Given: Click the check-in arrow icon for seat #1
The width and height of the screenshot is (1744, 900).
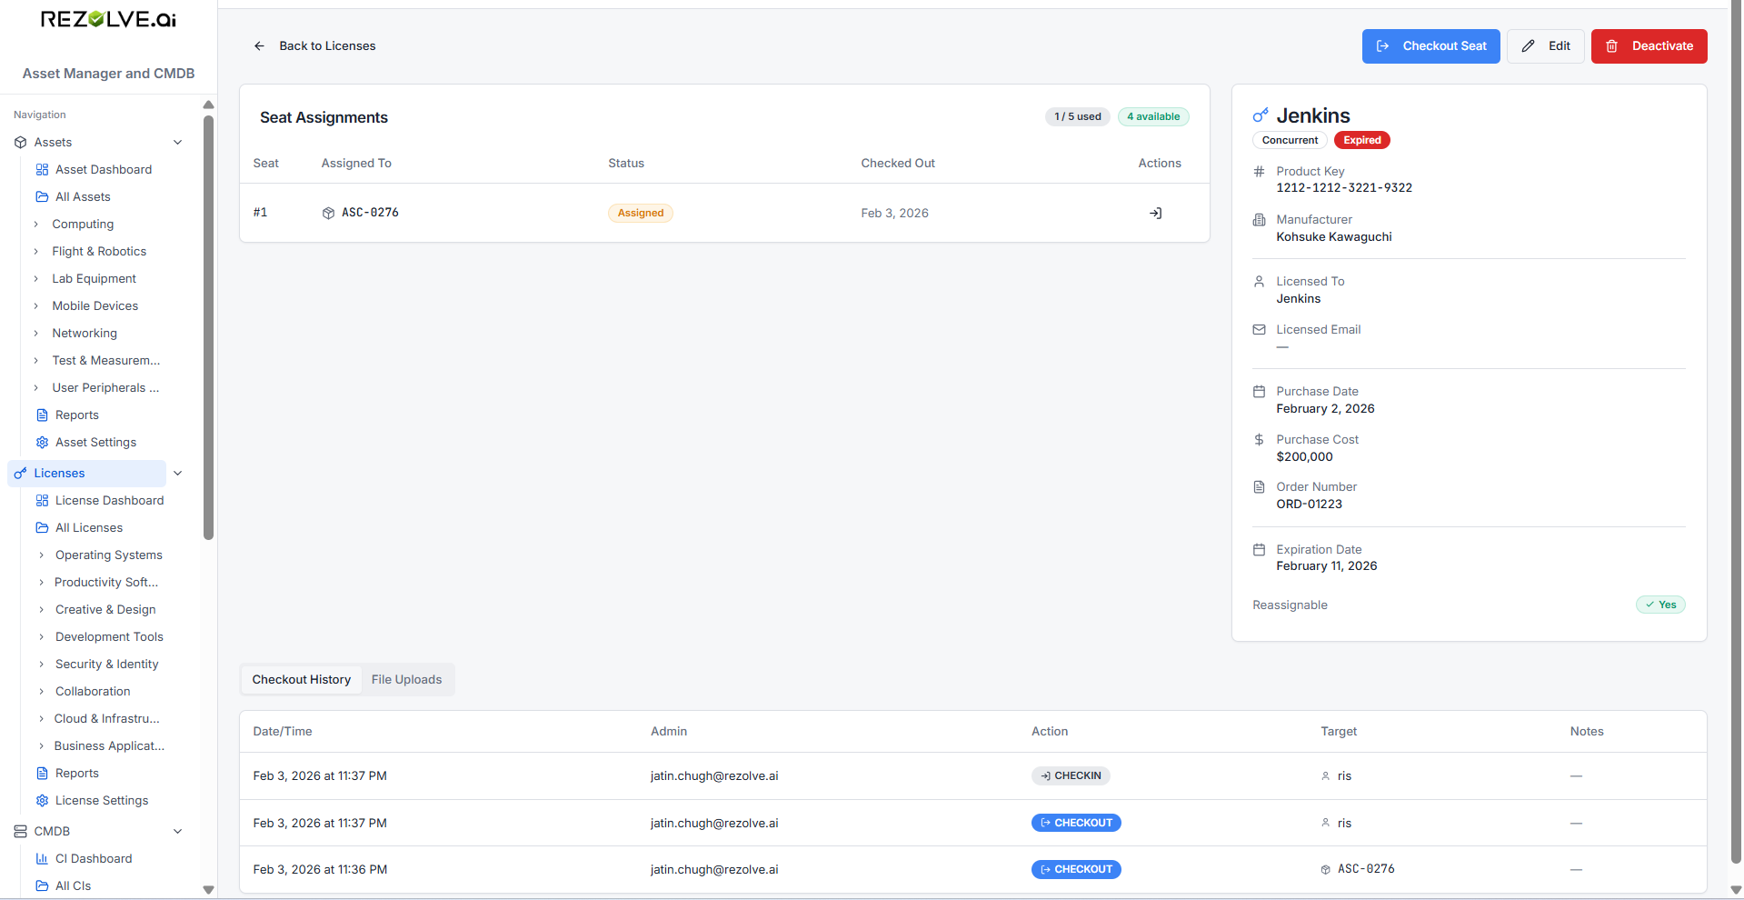Looking at the screenshot, I should [x=1155, y=213].
